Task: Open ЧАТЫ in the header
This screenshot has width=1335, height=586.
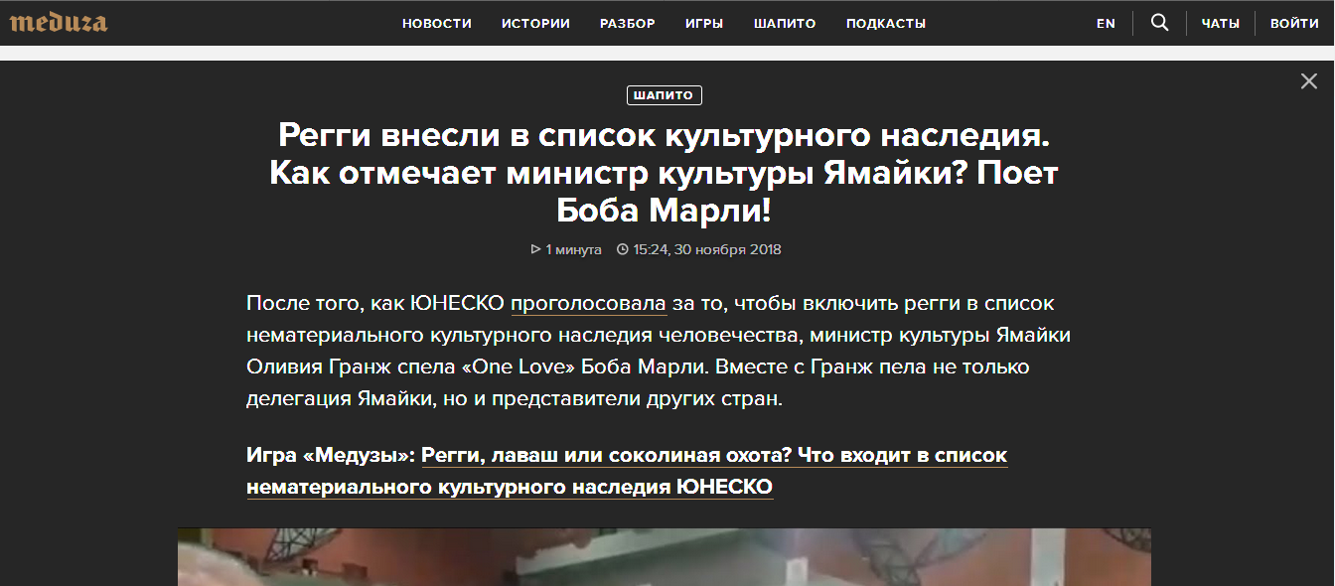Action: click(1220, 24)
